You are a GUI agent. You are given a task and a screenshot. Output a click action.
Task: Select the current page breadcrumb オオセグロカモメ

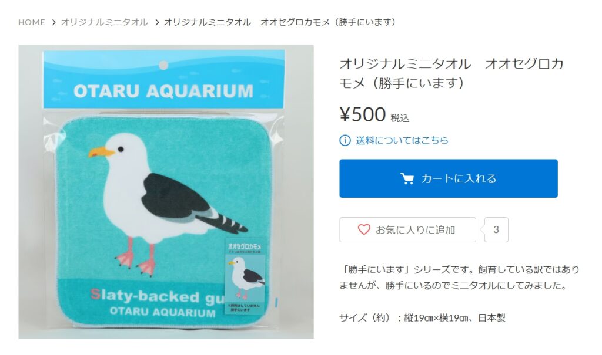point(280,22)
